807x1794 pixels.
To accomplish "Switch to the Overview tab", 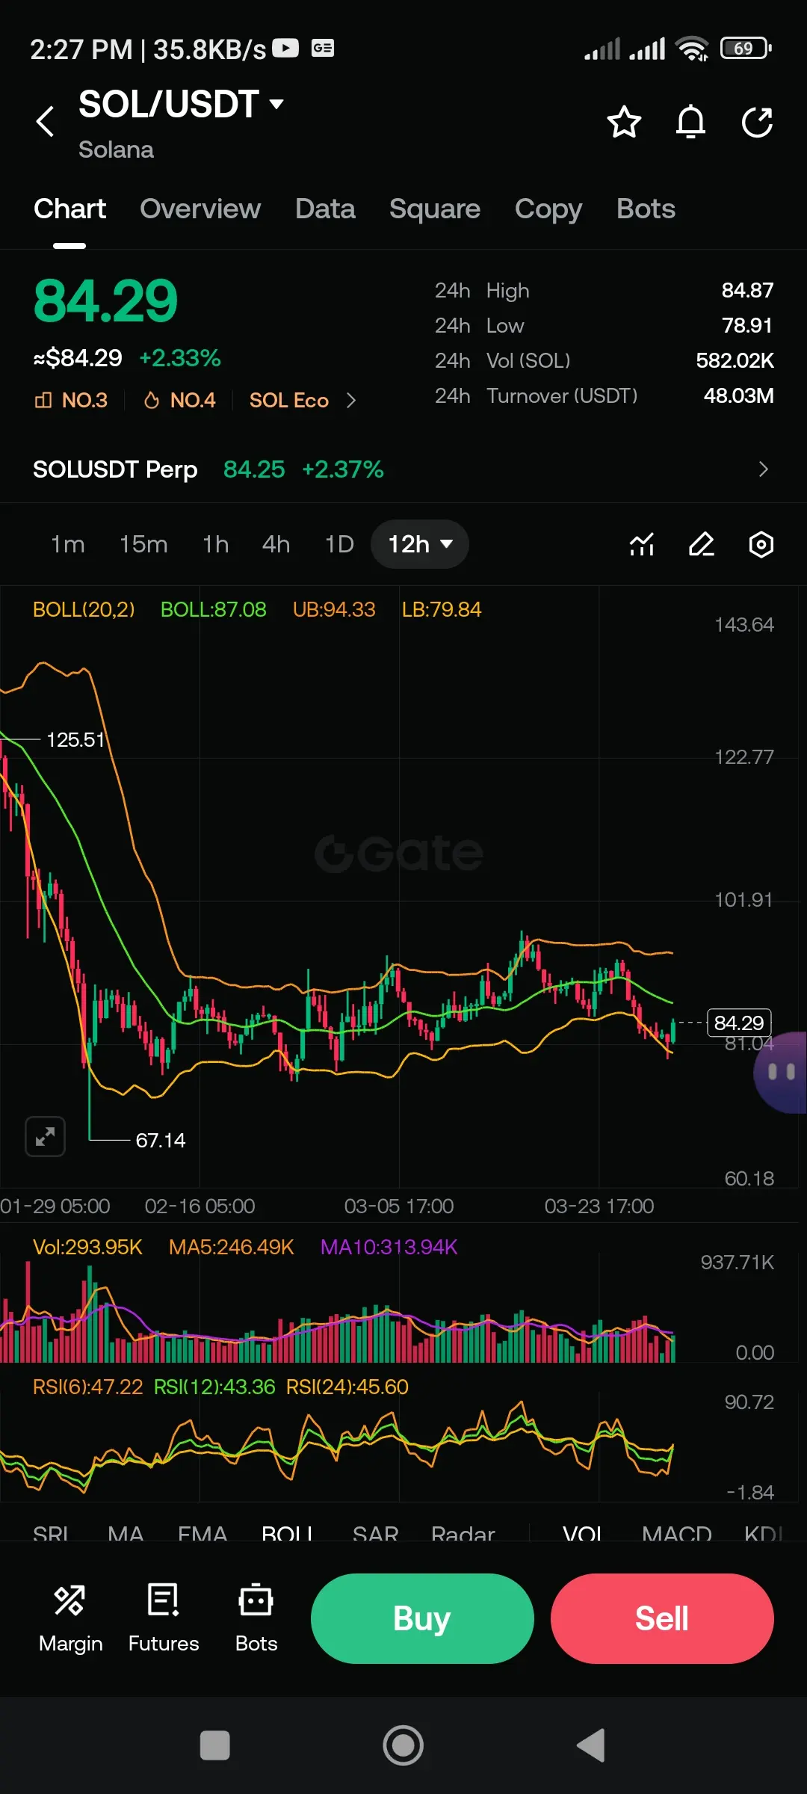I will (200, 209).
